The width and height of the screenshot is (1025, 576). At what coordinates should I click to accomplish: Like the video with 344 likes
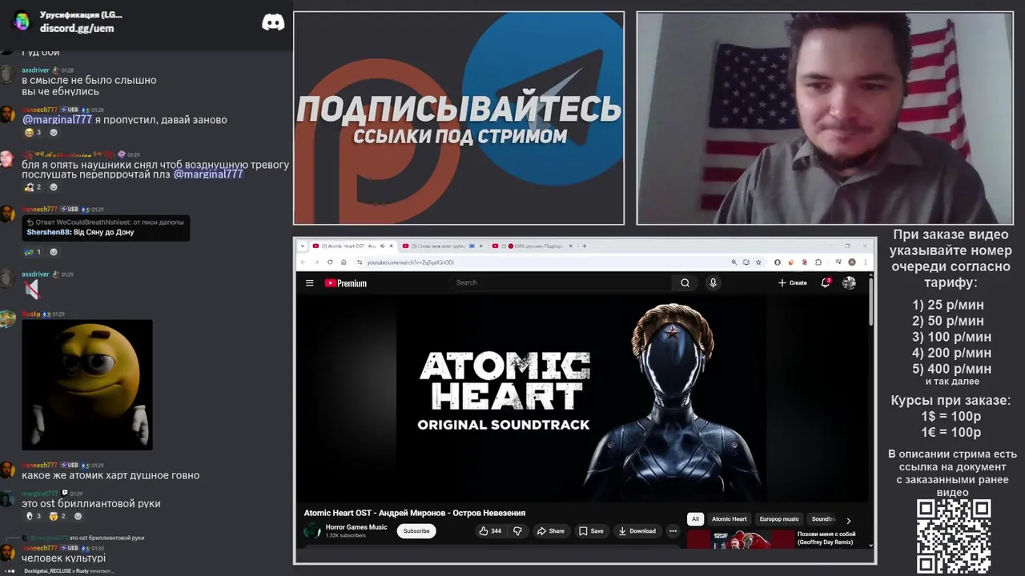point(490,530)
